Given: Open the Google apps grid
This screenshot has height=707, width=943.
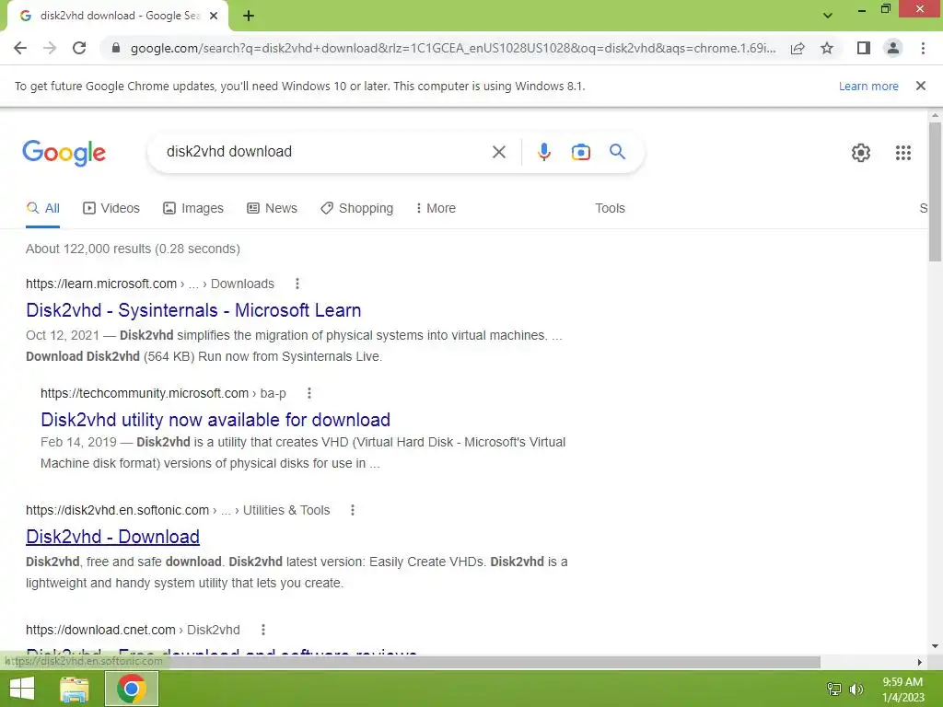Looking at the screenshot, I should click(903, 153).
